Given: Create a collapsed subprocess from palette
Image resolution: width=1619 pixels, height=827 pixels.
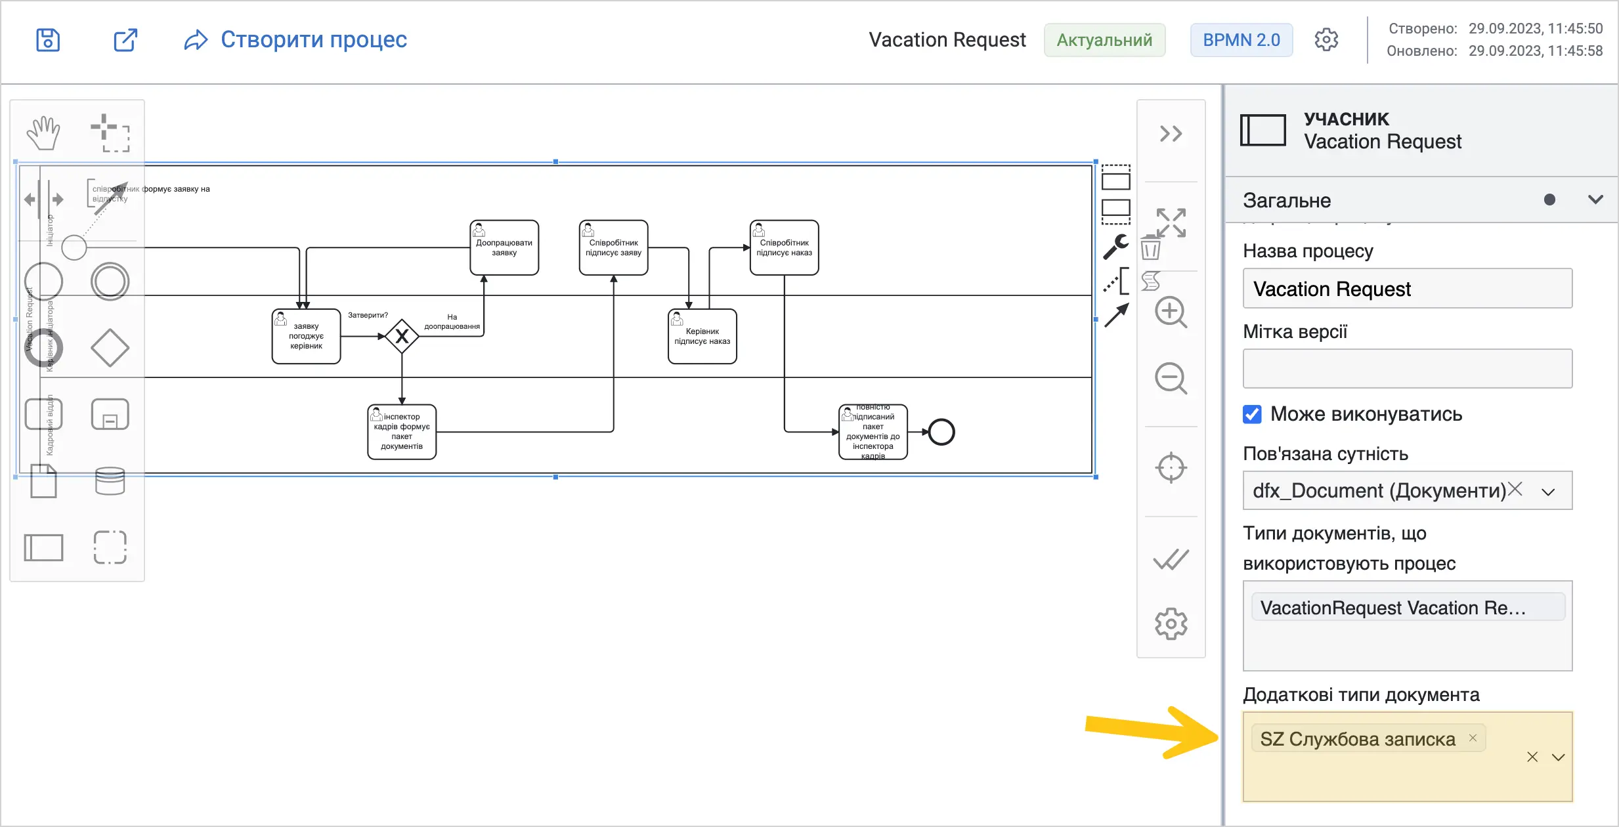Looking at the screenshot, I should tap(110, 414).
